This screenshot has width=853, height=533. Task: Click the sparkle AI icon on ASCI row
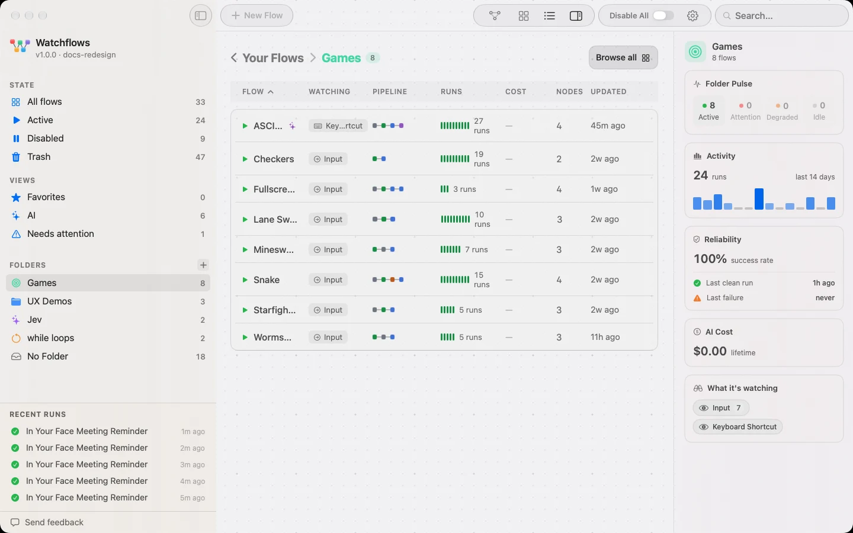click(292, 126)
